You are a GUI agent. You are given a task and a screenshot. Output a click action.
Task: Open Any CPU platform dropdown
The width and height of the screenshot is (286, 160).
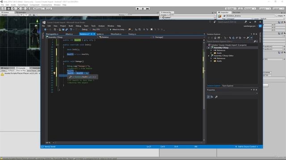(x=100, y=29)
